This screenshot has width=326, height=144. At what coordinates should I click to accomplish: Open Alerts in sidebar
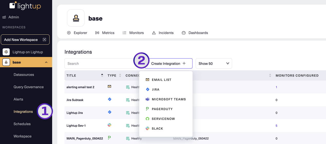point(18,99)
